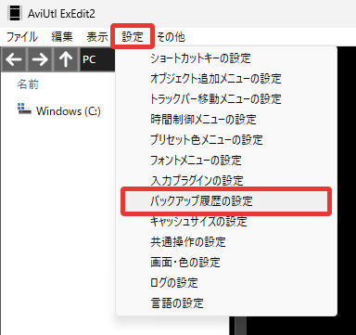Open the その他 menu
Screen dimensions: 356x335
coord(171,37)
